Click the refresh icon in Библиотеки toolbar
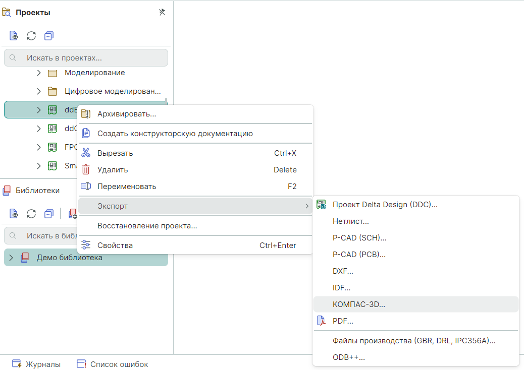This screenshot has width=524, height=370. [x=31, y=214]
